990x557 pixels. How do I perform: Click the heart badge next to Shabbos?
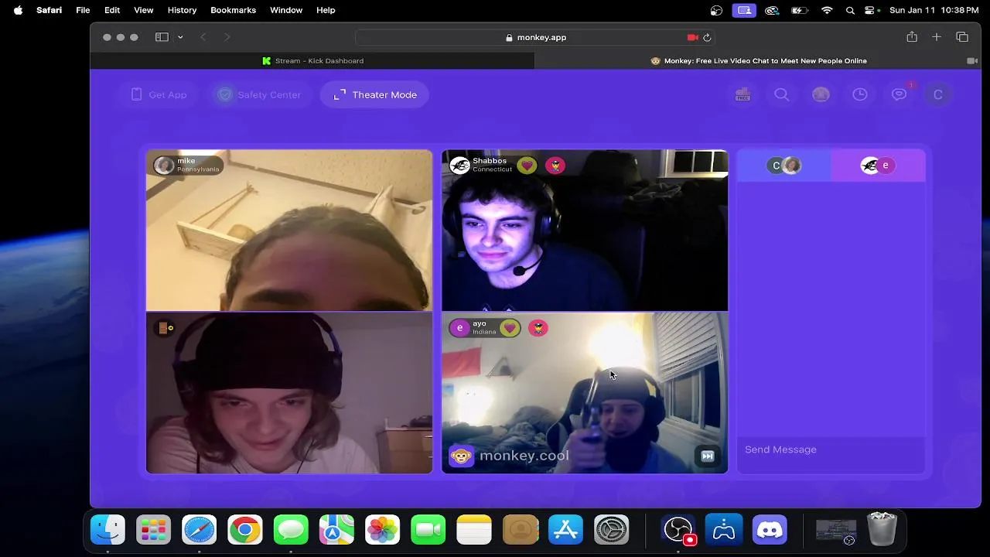click(527, 166)
